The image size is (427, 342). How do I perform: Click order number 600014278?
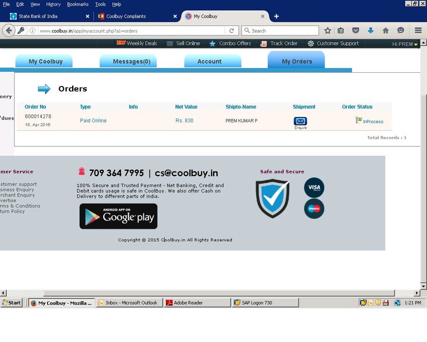point(38,116)
